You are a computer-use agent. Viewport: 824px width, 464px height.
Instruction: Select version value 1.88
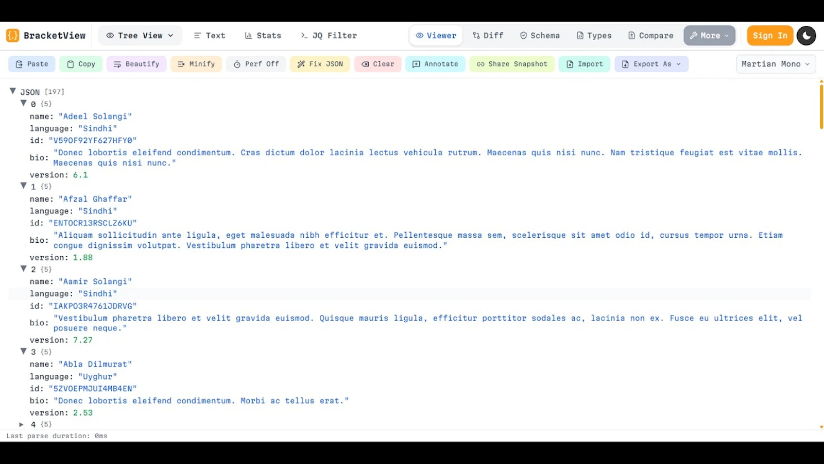coord(83,257)
